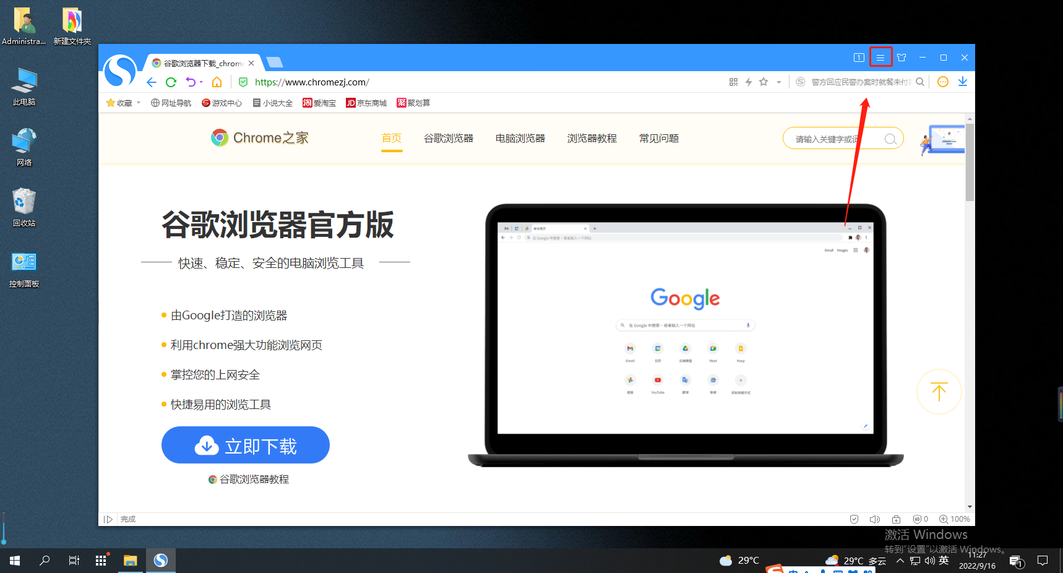
Task: Open the 谷歌浏览器教程 link
Action: [x=249, y=479]
